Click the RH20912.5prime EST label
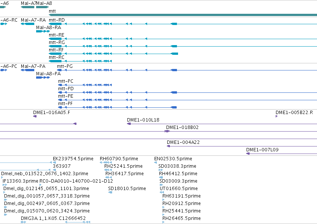This screenshot has height=224, width=317. pyautogui.click(x=181, y=204)
